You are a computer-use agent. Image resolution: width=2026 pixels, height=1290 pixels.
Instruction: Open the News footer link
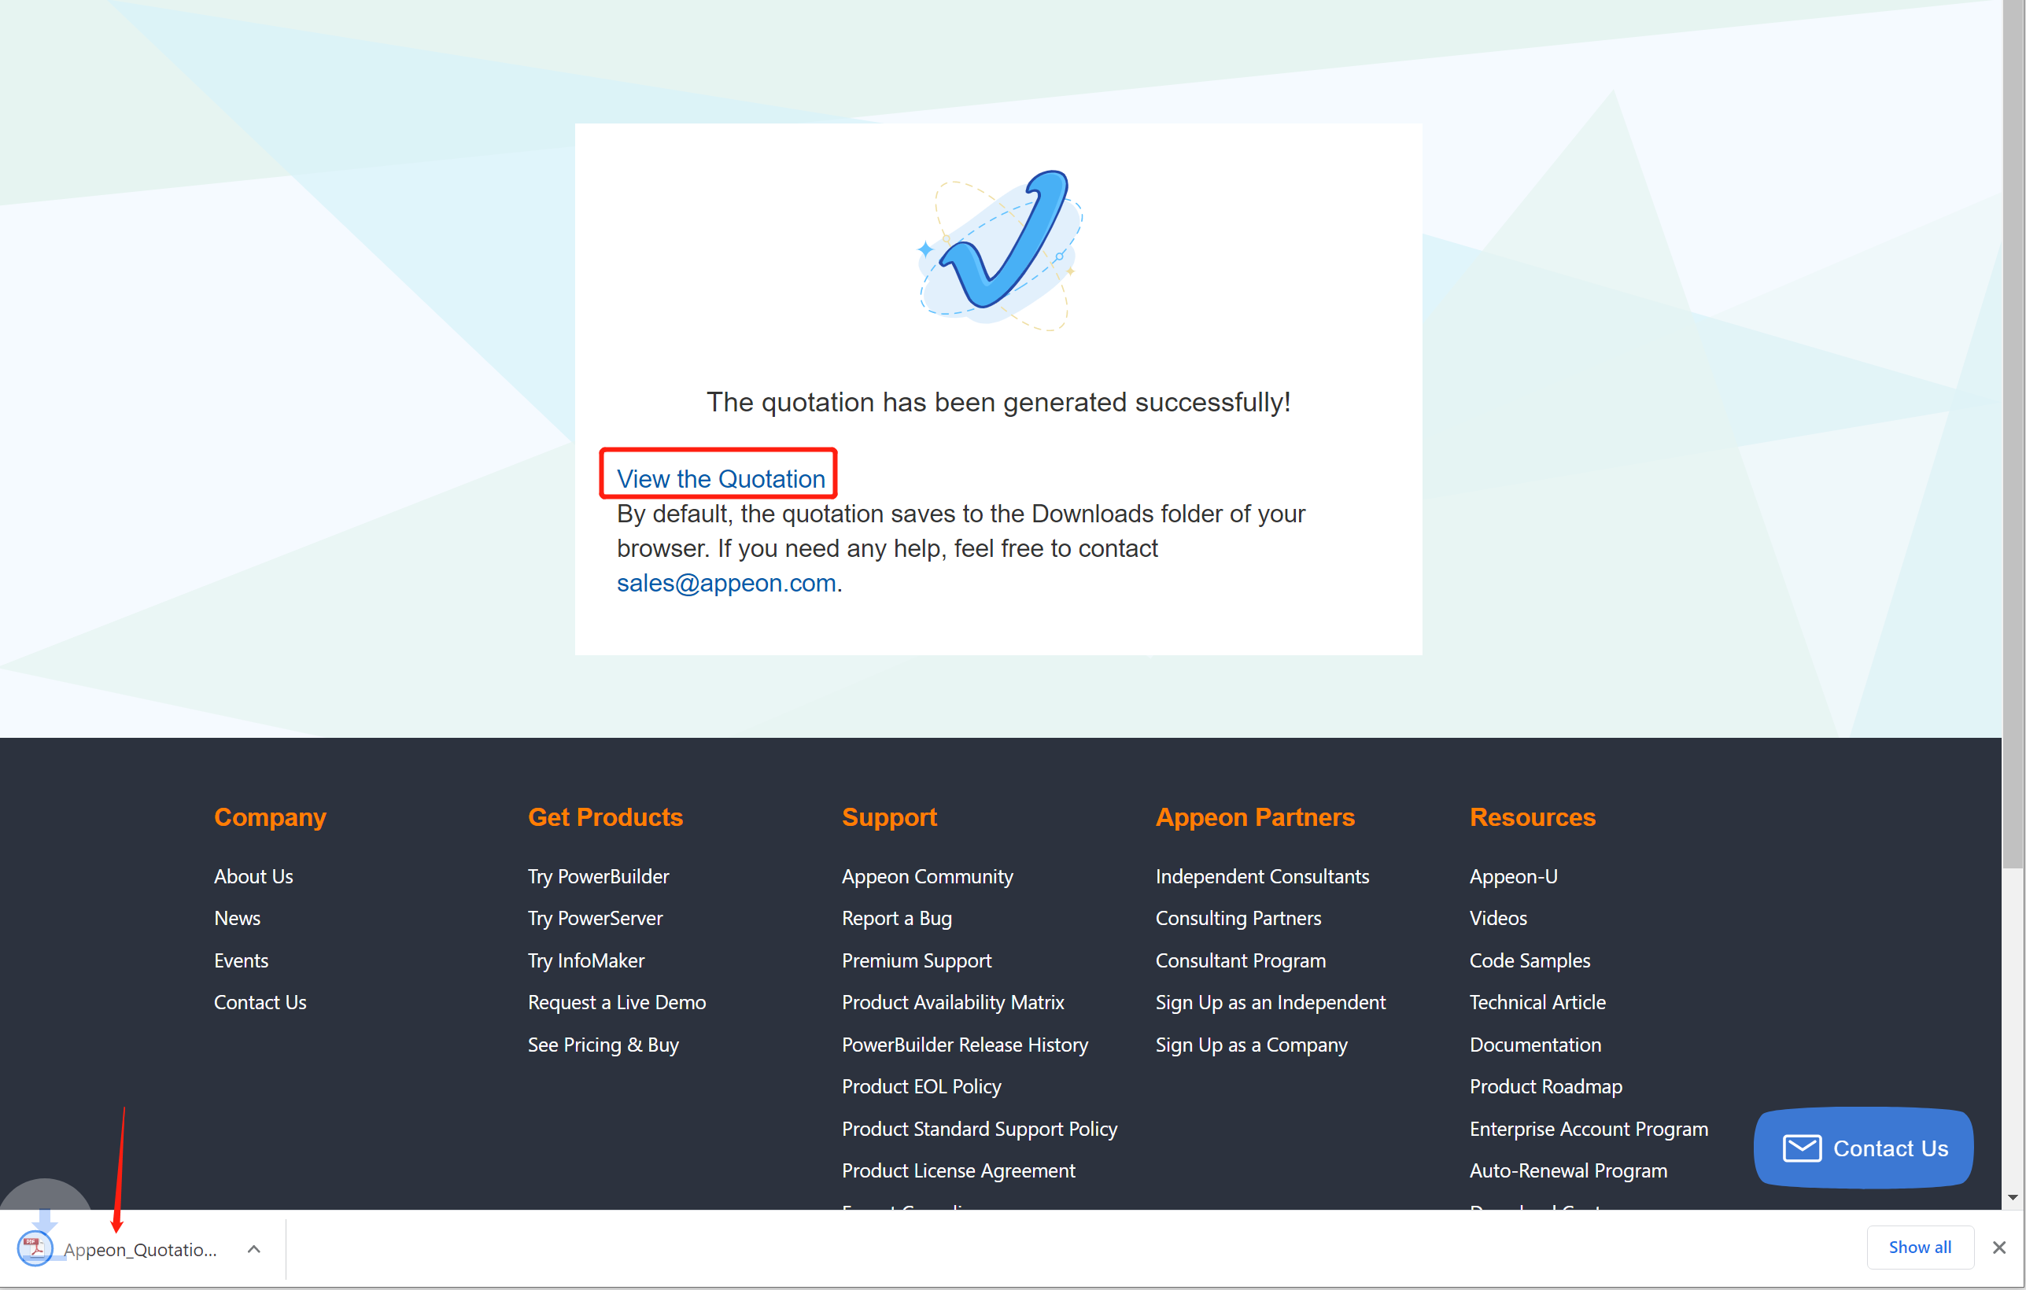(238, 917)
